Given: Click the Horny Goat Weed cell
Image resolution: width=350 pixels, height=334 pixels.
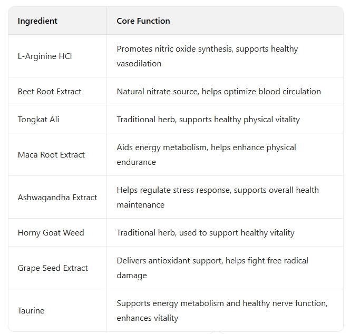Looking at the screenshot, I should coord(51,233).
